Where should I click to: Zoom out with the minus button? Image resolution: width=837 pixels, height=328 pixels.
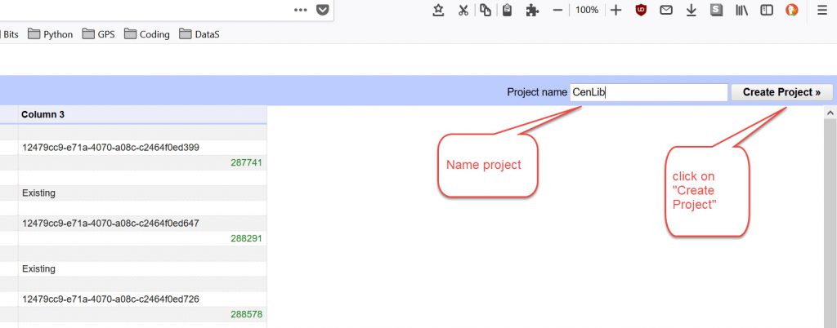pos(557,10)
